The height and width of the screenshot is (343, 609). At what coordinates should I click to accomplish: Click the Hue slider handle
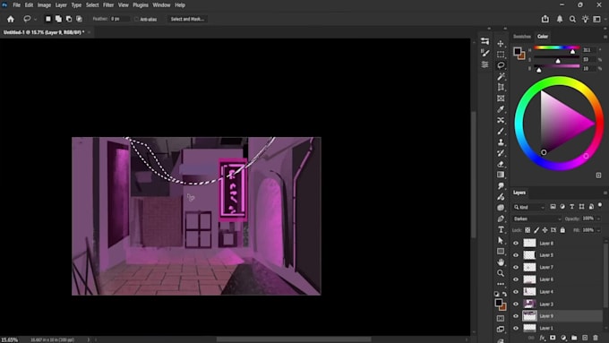point(572,51)
